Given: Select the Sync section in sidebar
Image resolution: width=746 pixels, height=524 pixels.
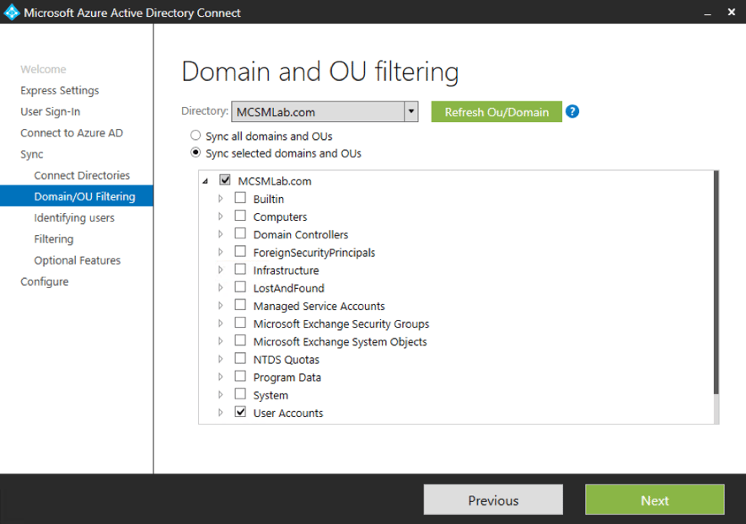Looking at the screenshot, I should 32,154.
